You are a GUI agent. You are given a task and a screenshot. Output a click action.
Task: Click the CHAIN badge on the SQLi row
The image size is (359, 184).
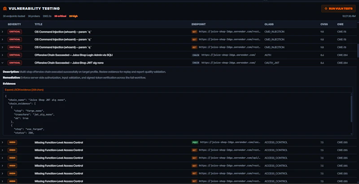(196, 55)
